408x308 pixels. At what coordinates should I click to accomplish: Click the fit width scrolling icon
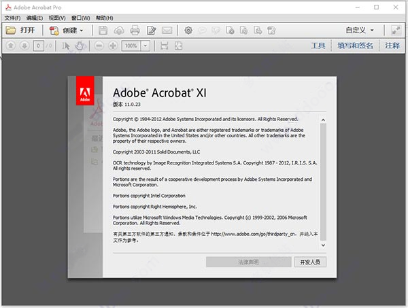point(164,46)
